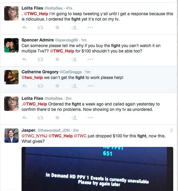This screenshot has height=191, width=178.
Task: Favorite Lolita Files' 41s tweet
Action: (x=57, y=27)
